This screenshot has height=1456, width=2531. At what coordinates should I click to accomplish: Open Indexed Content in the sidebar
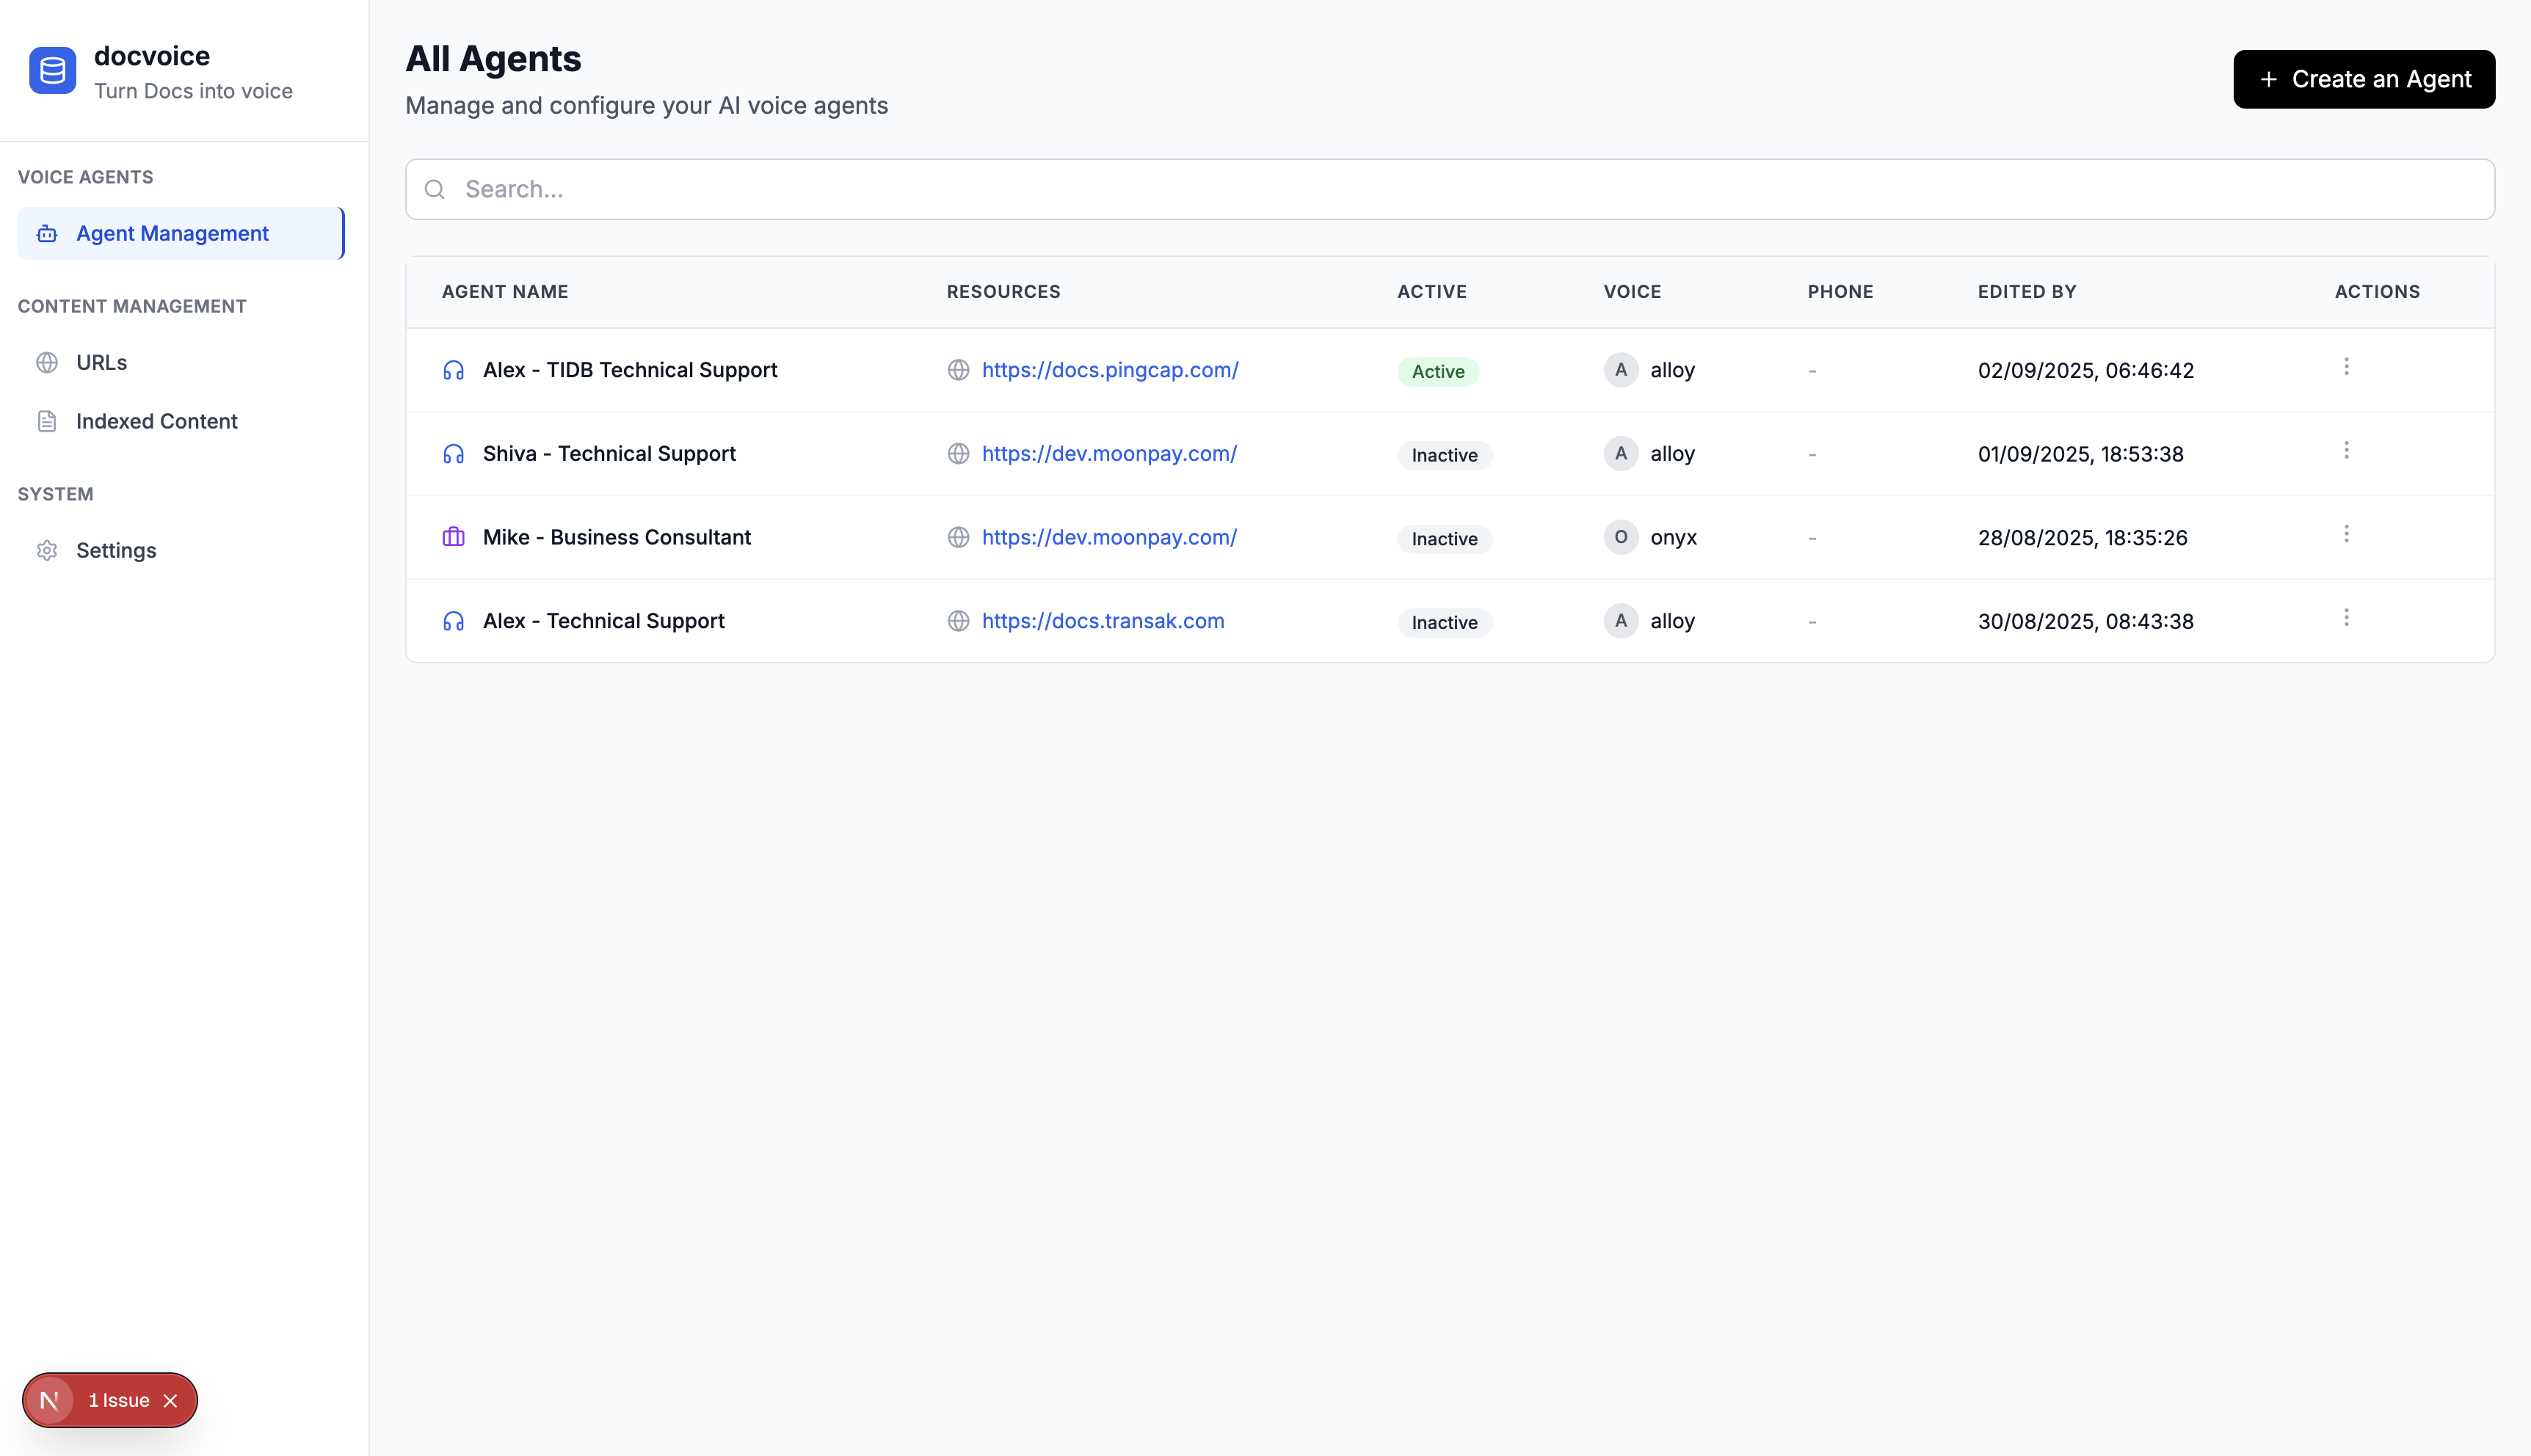click(x=156, y=421)
